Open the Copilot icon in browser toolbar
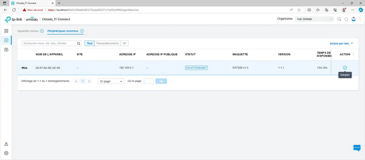The height and width of the screenshot is (160, 365). (360, 10)
